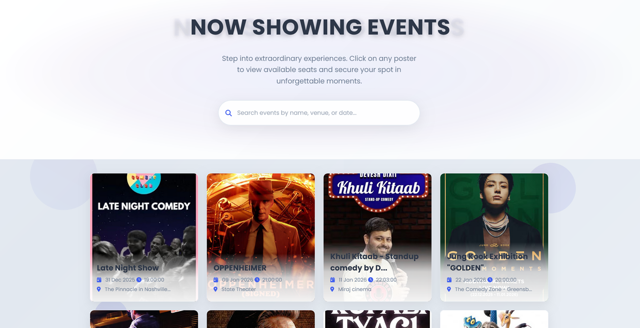Click the location pin for The Comedy Zone
640x328 pixels.
click(x=449, y=289)
